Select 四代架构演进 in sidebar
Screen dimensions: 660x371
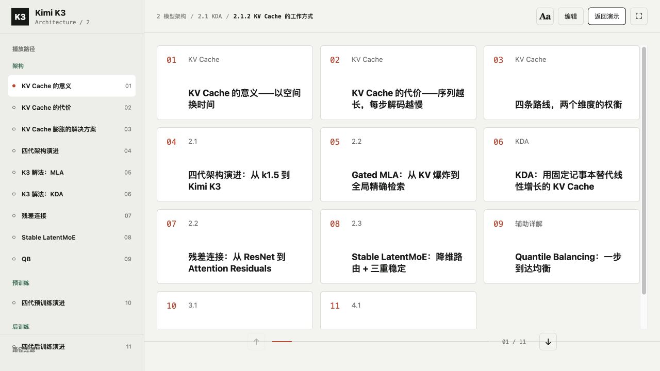click(72, 151)
